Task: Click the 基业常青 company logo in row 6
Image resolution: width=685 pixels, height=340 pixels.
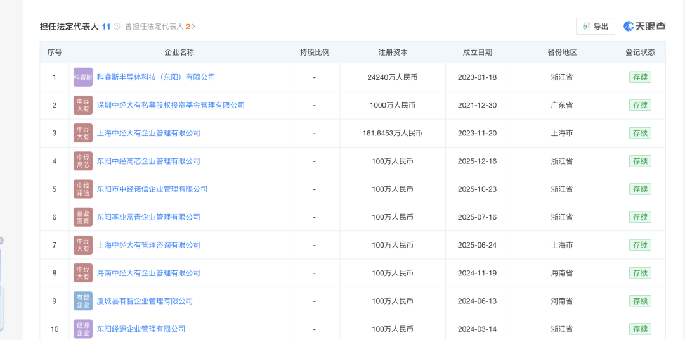Action: (83, 217)
